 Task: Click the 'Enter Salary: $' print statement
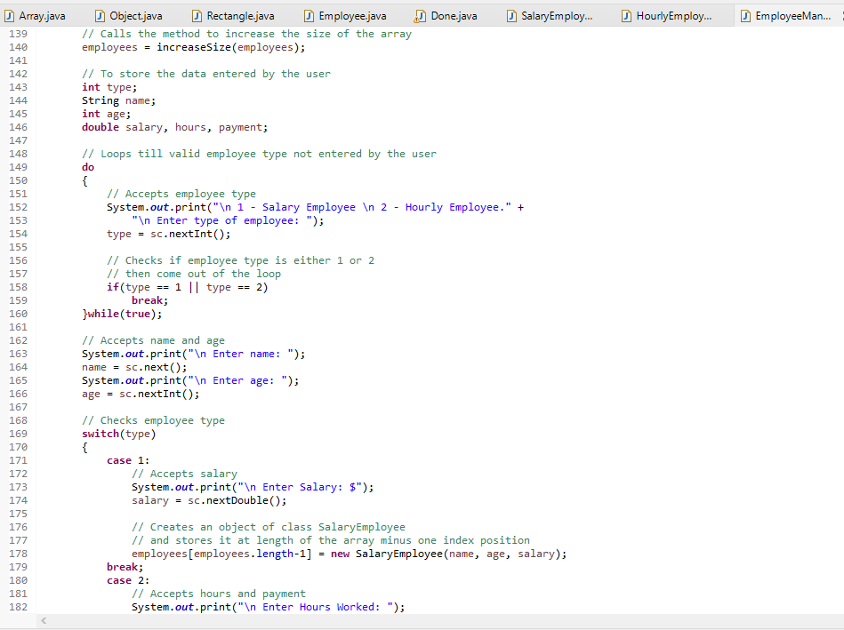click(x=253, y=488)
